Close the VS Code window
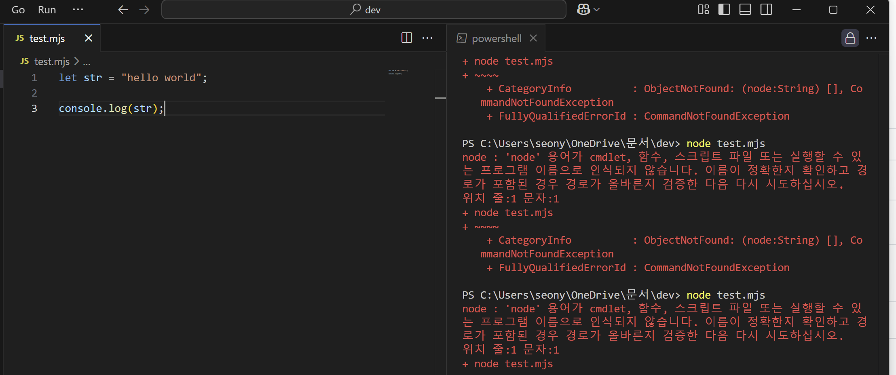The width and height of the screenshot is (896, 375). coord(871,10)
